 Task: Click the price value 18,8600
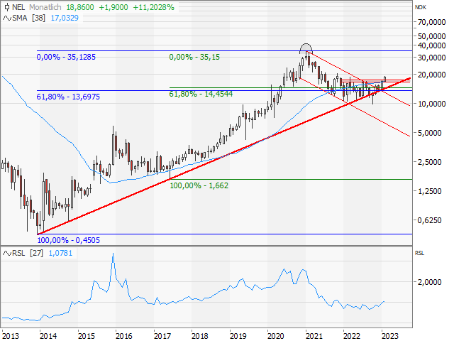pos(80,7)
